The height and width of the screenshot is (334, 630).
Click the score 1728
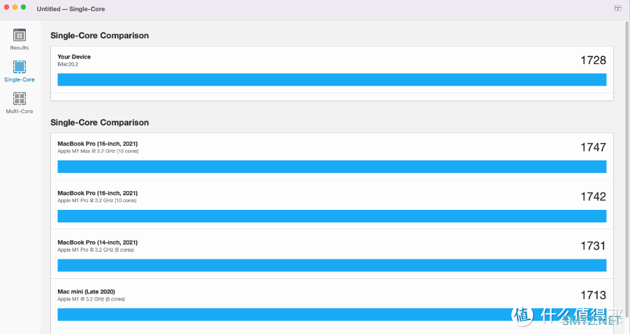coord(593,60)
